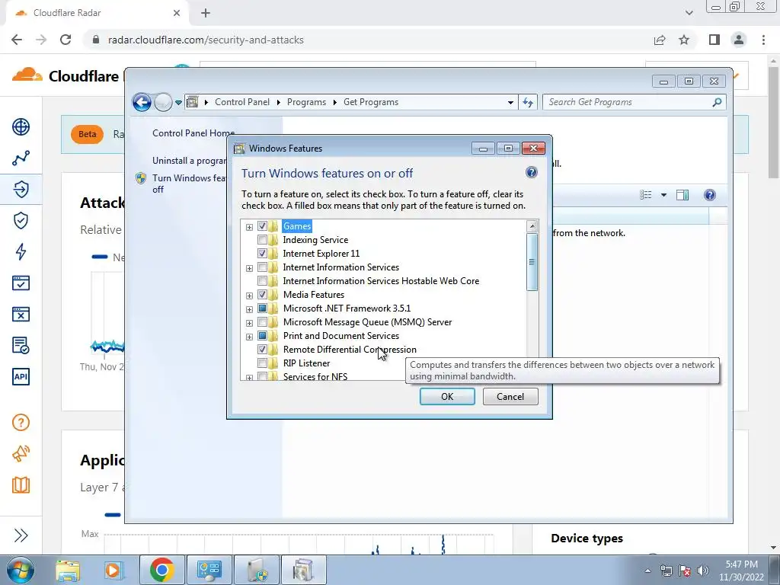Check Microsoft Message Queue (MSMQ) Server checkbox
The width and height of the screenshot is (780, 585).
tap(262, 322)
